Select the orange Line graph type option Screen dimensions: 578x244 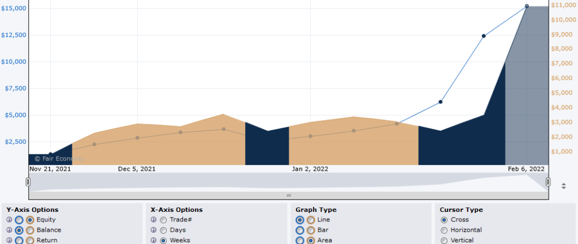pos(310,220)
